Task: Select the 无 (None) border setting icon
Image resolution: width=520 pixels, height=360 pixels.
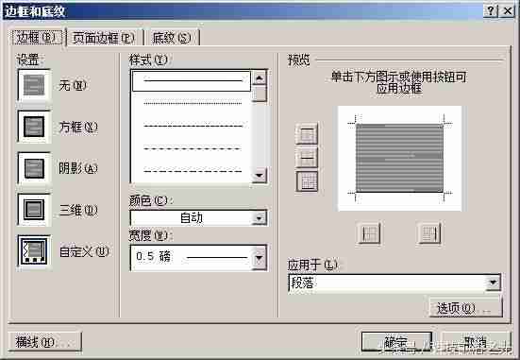Action: click(x=34, y=85)
